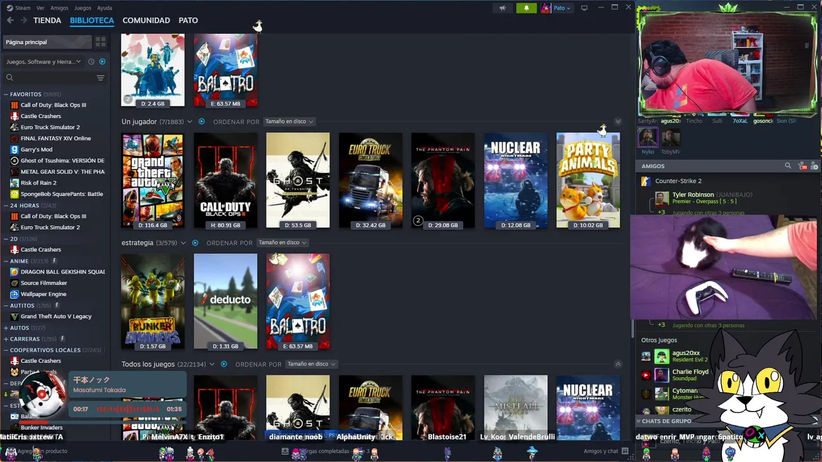Click the Counter-Strike 2 game icon
822x462 pixels.
click(x=646, y=181)
